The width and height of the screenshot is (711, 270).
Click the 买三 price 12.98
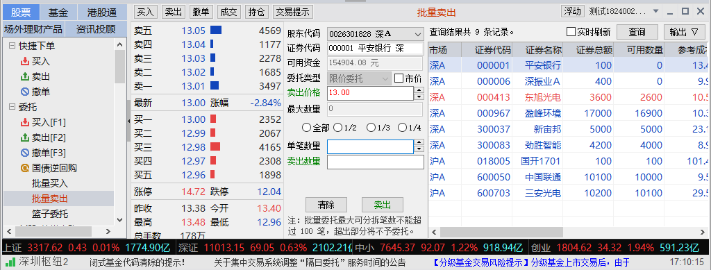pos(194,147)
